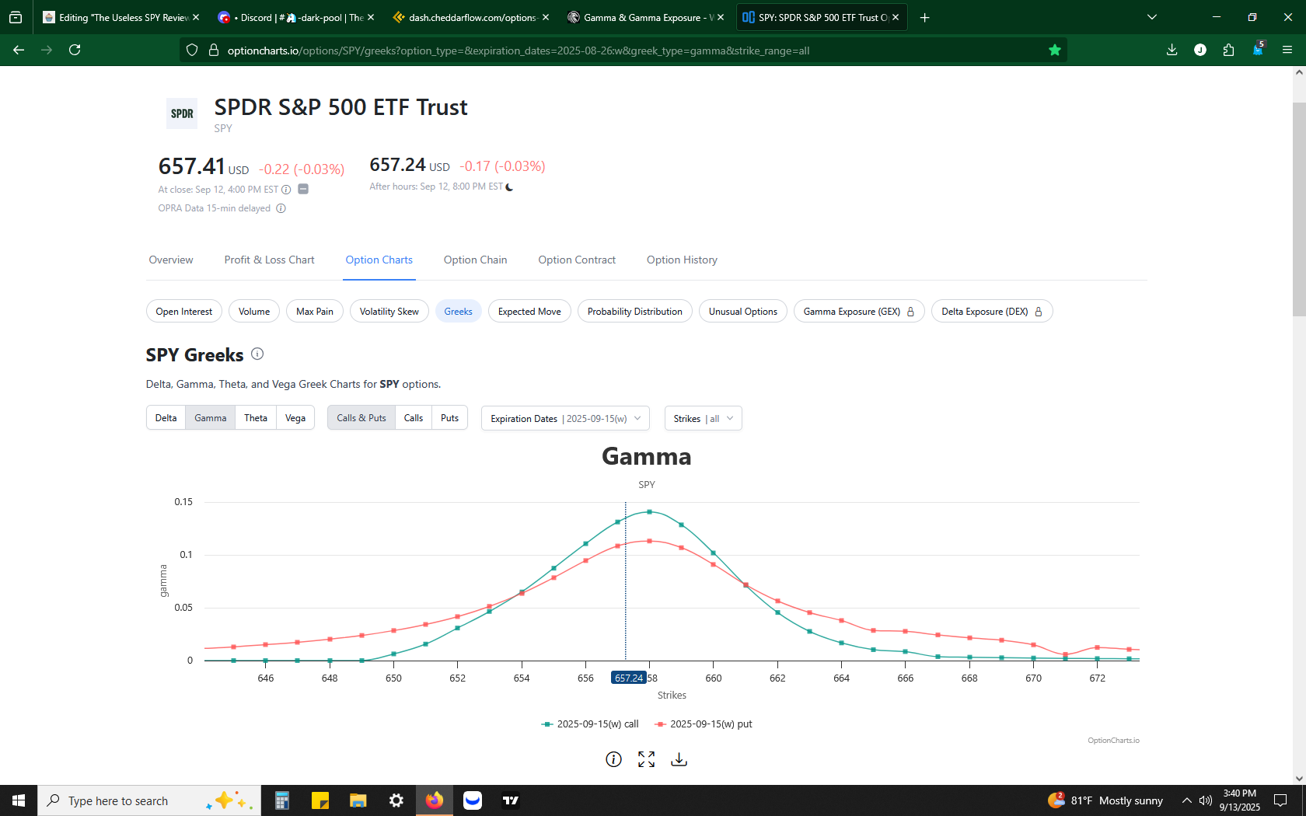Open File Explorer from taskbar

pyautogui.click(x=358, y=800)
